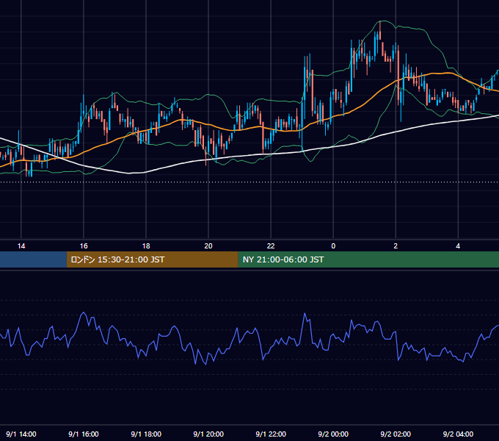Screen dimensions: 499x441
Task: Click the 9/2 02:00 timestamp on oscillator axis
Action: tap(396, 434)
